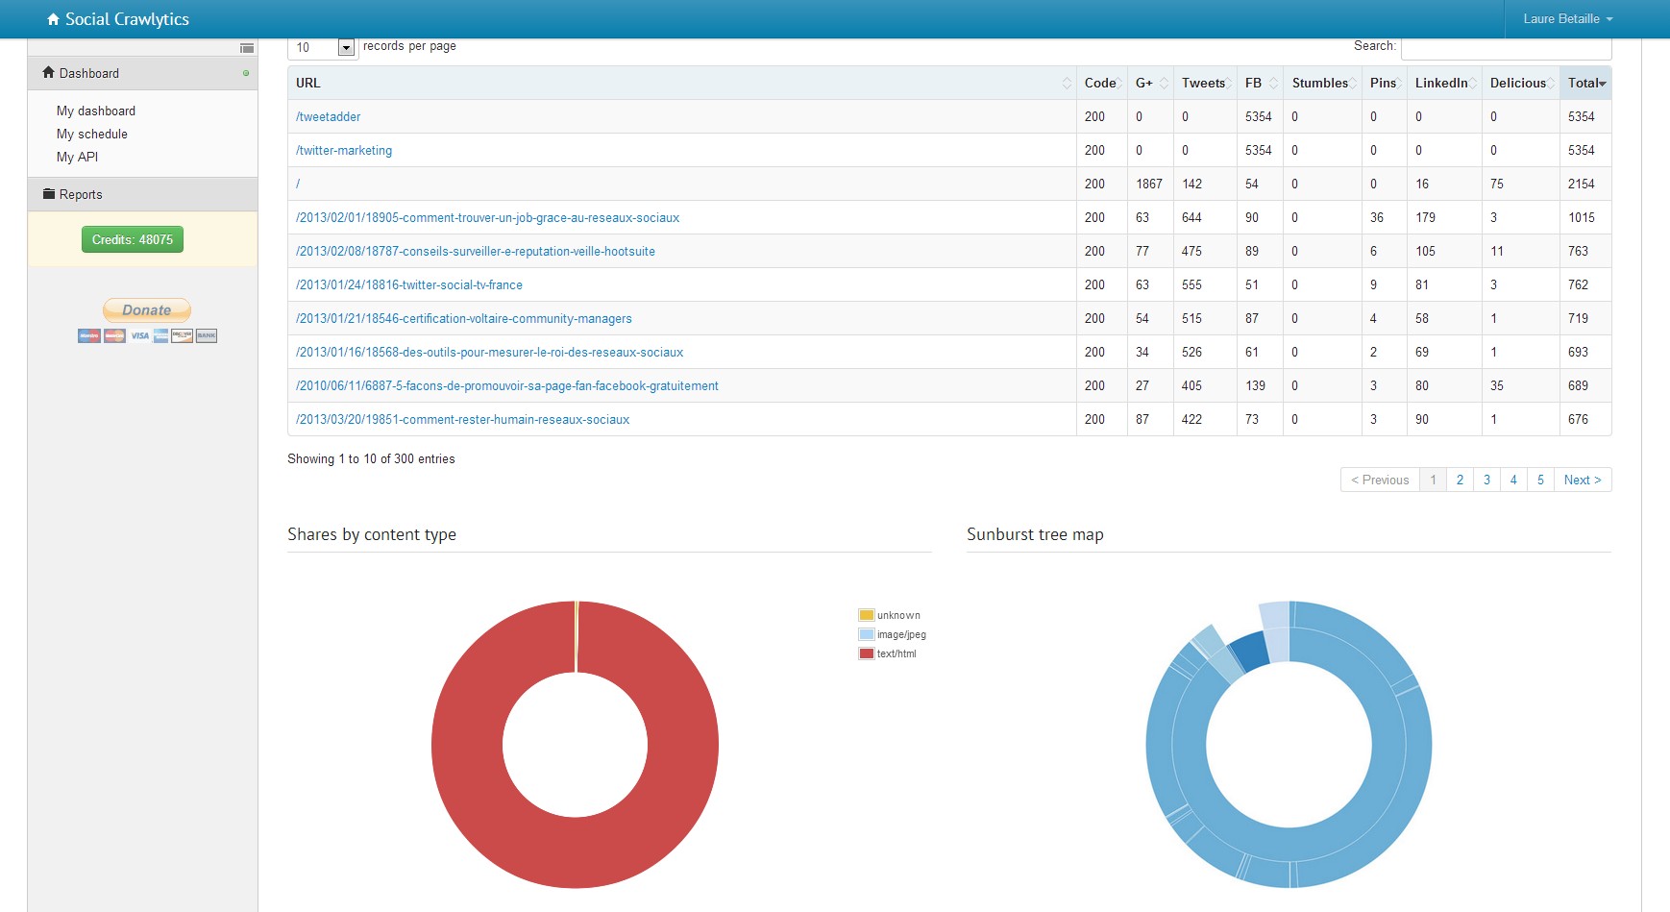
Task: Open My API in sidebar
Action: click(x=77, y=158)
